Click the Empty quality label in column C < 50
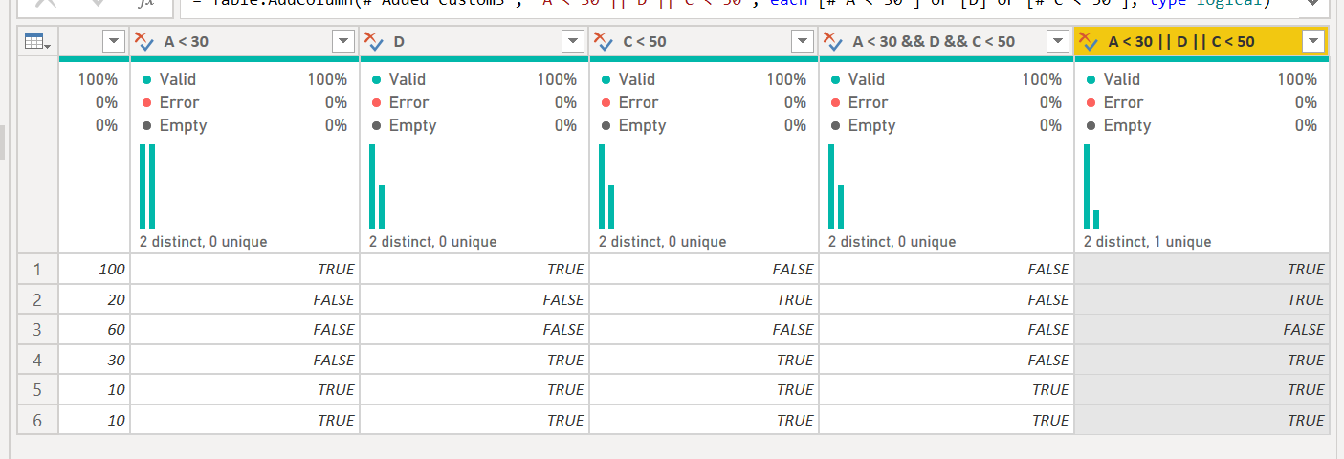The height and width of the screenshot is (459, 1344). coord(642,125)
